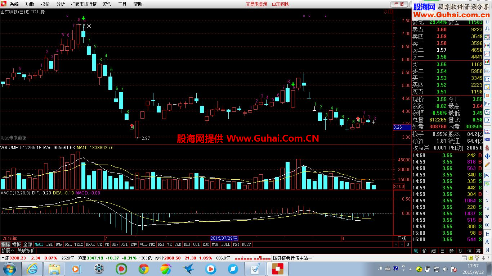492x276 pixels.
Task: Click the '0' reset button
Action: tap(408, 244)
